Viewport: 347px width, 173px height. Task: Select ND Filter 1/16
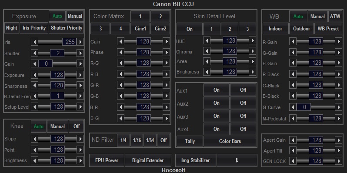point(137,140)
